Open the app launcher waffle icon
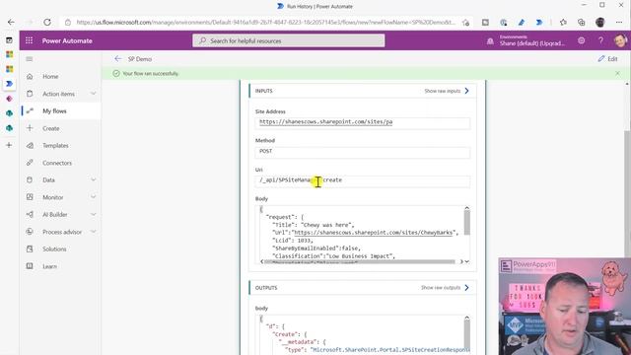Viewport: 631px width, 355px height. (29, 40)
